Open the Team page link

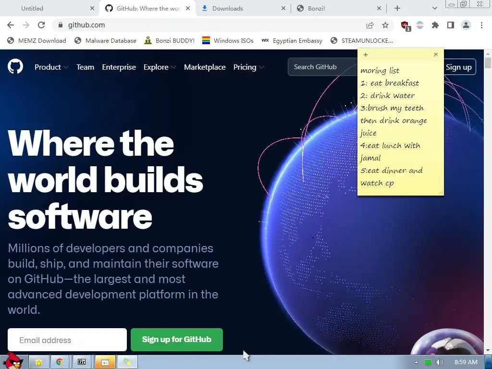86,67
